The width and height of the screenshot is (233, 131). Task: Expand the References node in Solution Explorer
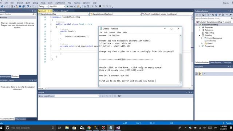[199, 30]
